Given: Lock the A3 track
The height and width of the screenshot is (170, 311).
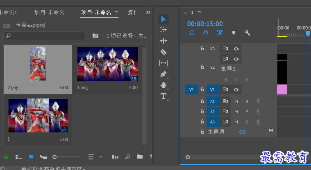Looking at the screenshot, I should [202, 121].
